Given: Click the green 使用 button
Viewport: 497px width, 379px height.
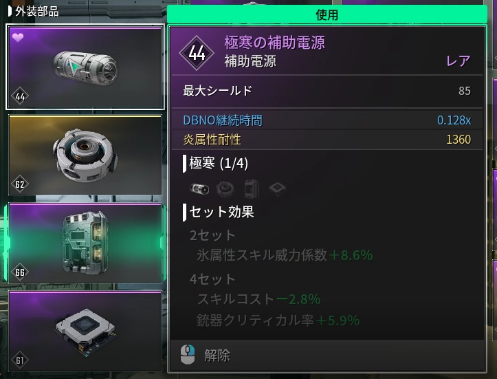Looking at the screenshot, I should [x=327, y=14].
